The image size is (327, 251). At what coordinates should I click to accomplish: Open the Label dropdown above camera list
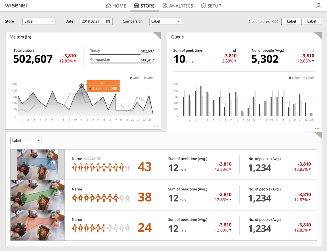tap(26, 141)
